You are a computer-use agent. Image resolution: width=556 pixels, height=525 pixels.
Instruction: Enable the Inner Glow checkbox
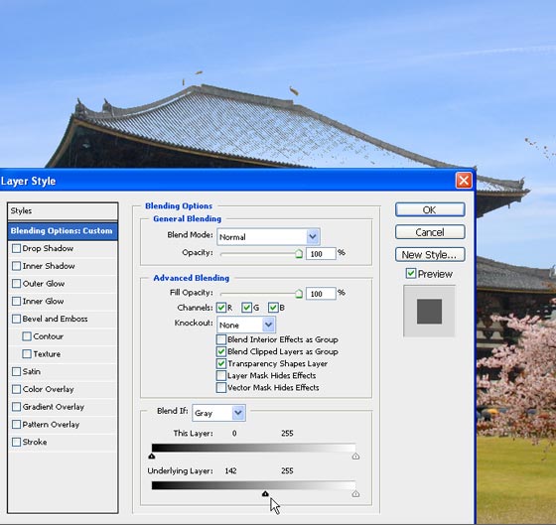click(x=16, y=302)
